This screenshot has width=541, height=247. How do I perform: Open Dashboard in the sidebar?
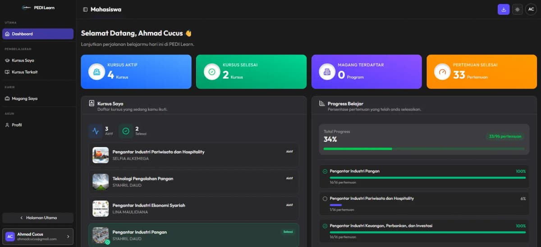pyautogui.click(x=38, y=34)
